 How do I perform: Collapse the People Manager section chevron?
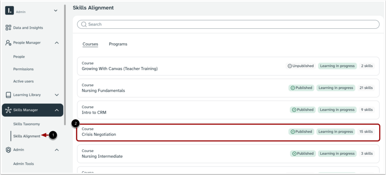[x=56, y=43]
